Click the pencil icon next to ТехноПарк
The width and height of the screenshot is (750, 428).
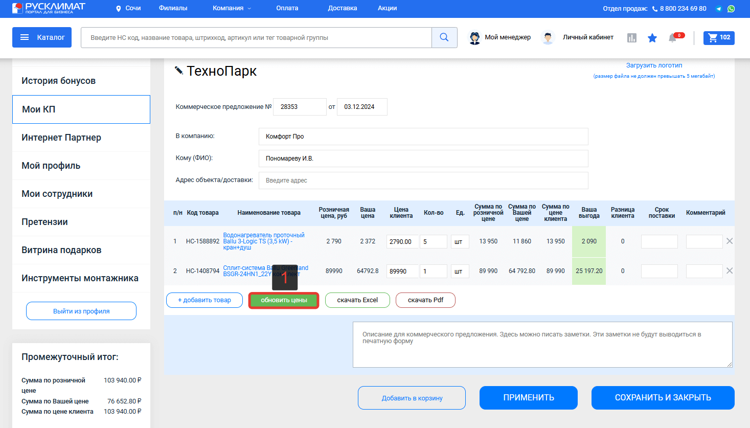[179, 70]
